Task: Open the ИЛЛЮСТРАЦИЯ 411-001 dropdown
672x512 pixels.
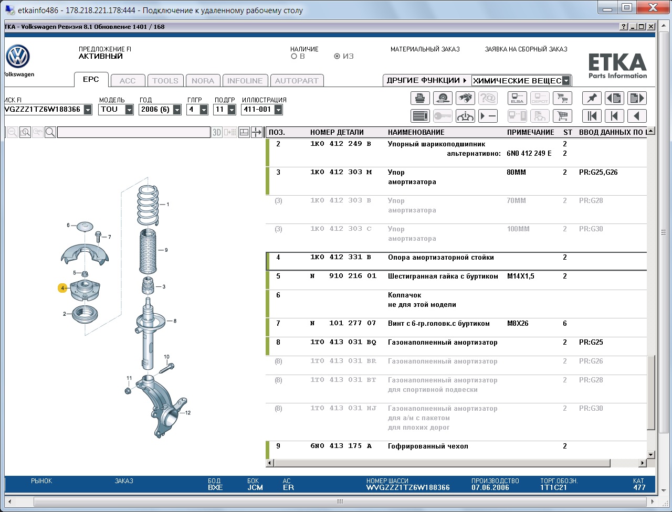Action: [x=278, y=110]
